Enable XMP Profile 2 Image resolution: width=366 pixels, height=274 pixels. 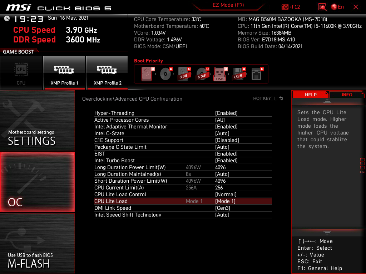[107, 73]
